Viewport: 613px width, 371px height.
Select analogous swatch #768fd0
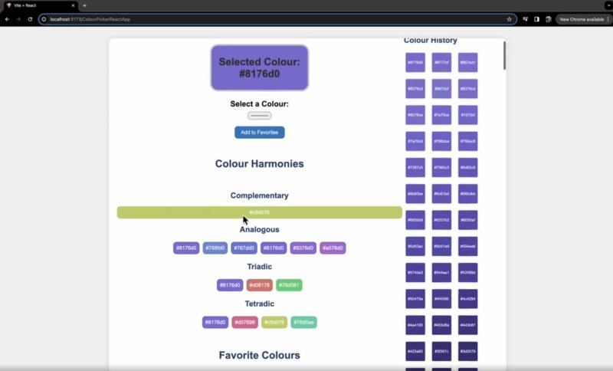pyautogui.click(x=215, y=248)
